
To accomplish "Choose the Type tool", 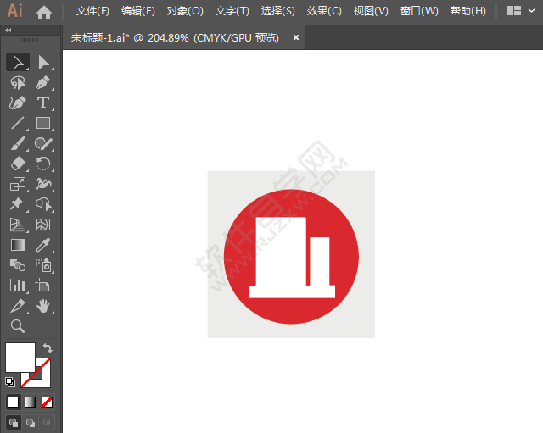I will [x=43, y=103].
